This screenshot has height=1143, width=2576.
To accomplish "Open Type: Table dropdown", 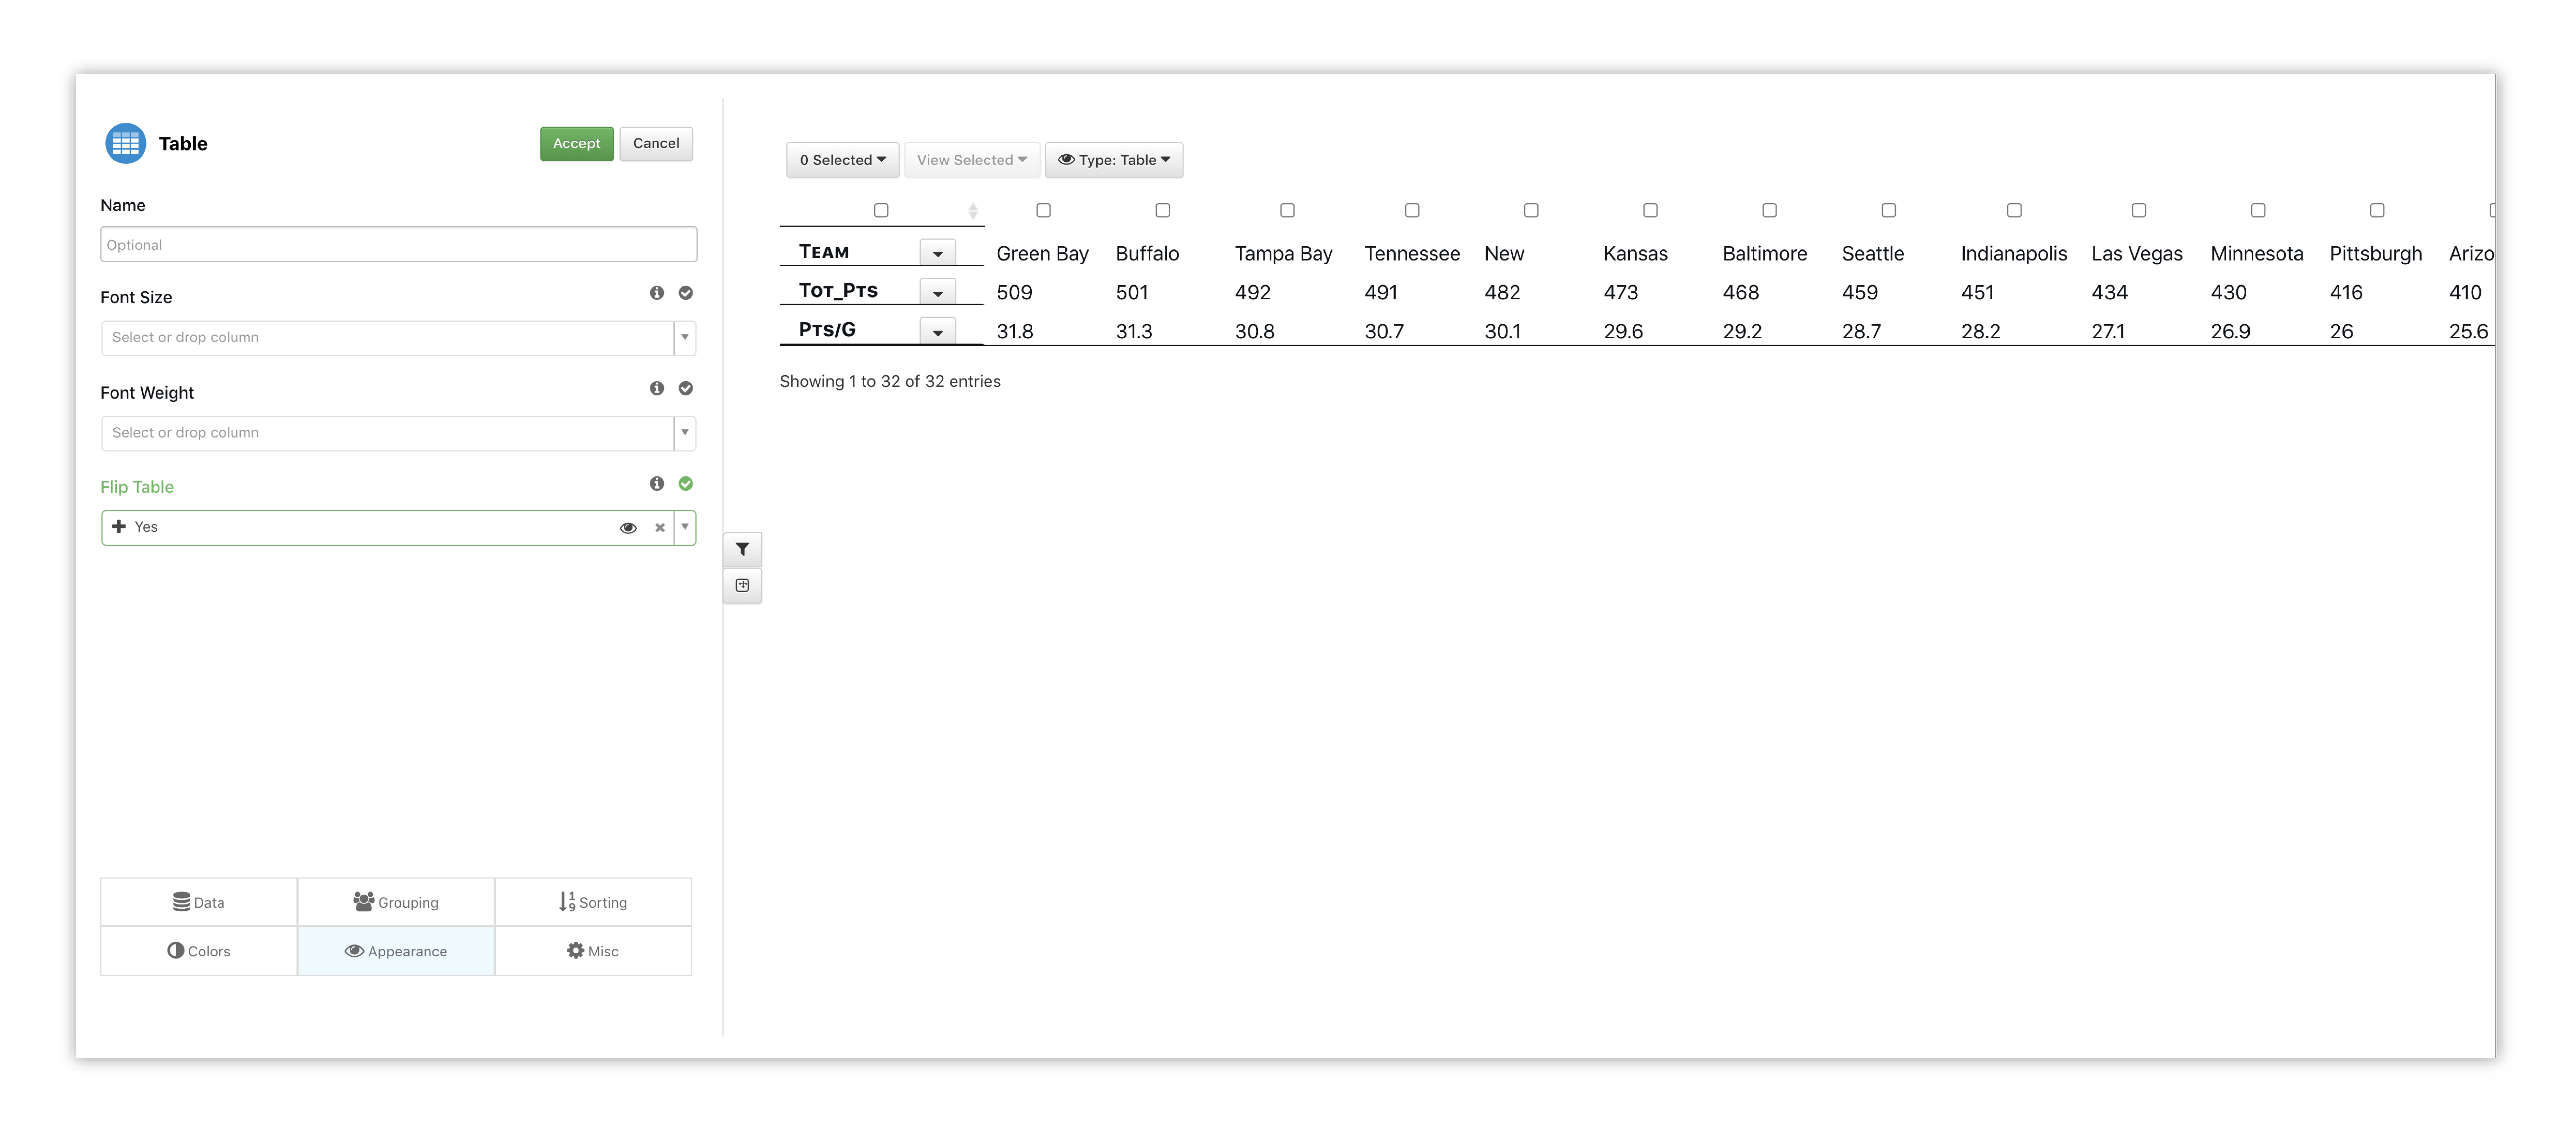I will click(x=1114, y=160).
